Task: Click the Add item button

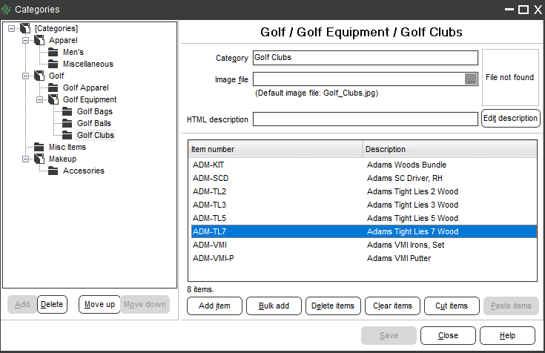Action: point(214,306)
